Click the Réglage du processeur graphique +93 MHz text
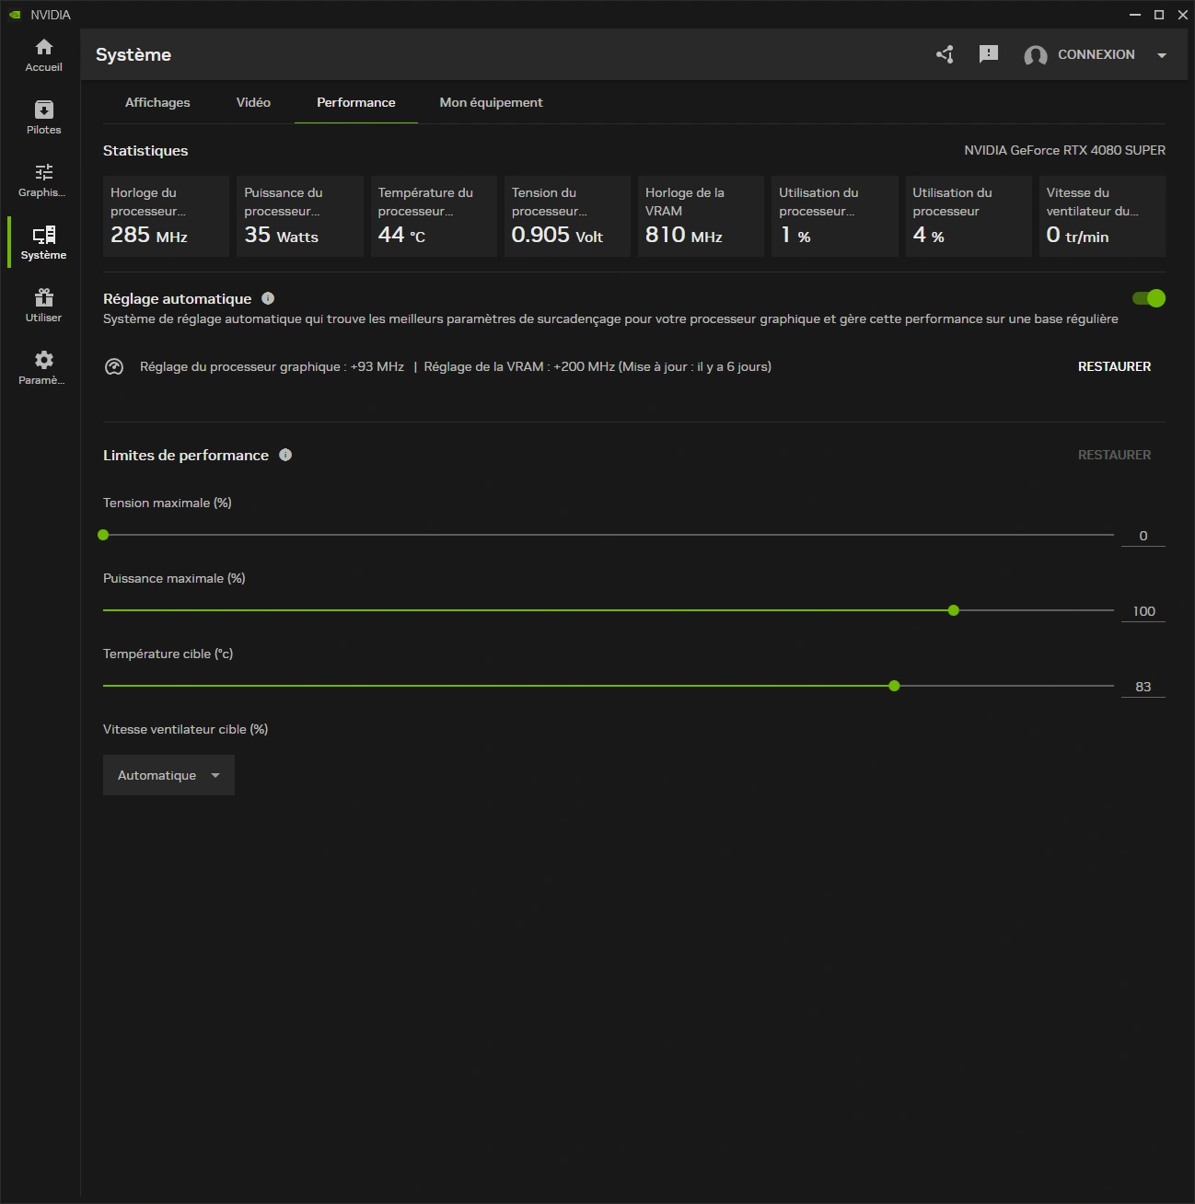This screenshot has height=1204, width=1195. [272, 366]
